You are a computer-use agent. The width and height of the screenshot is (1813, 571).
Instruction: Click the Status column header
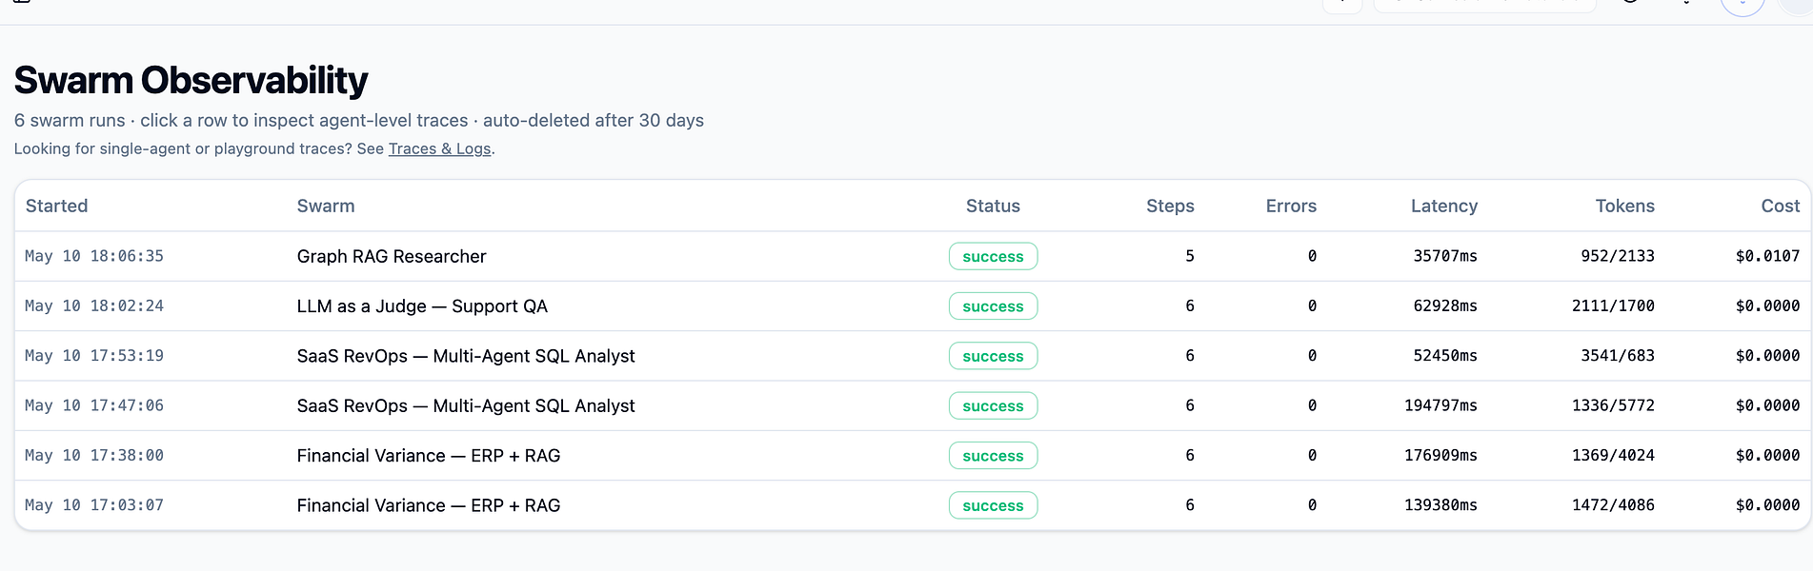pos(993,206)
